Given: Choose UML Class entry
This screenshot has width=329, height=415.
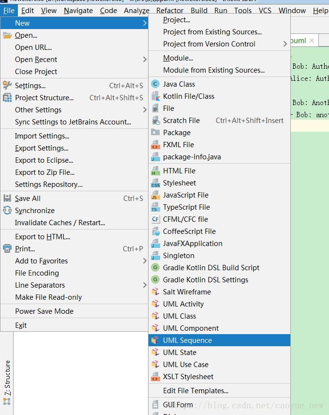Looking at the screenshot, I should point(219,316).
